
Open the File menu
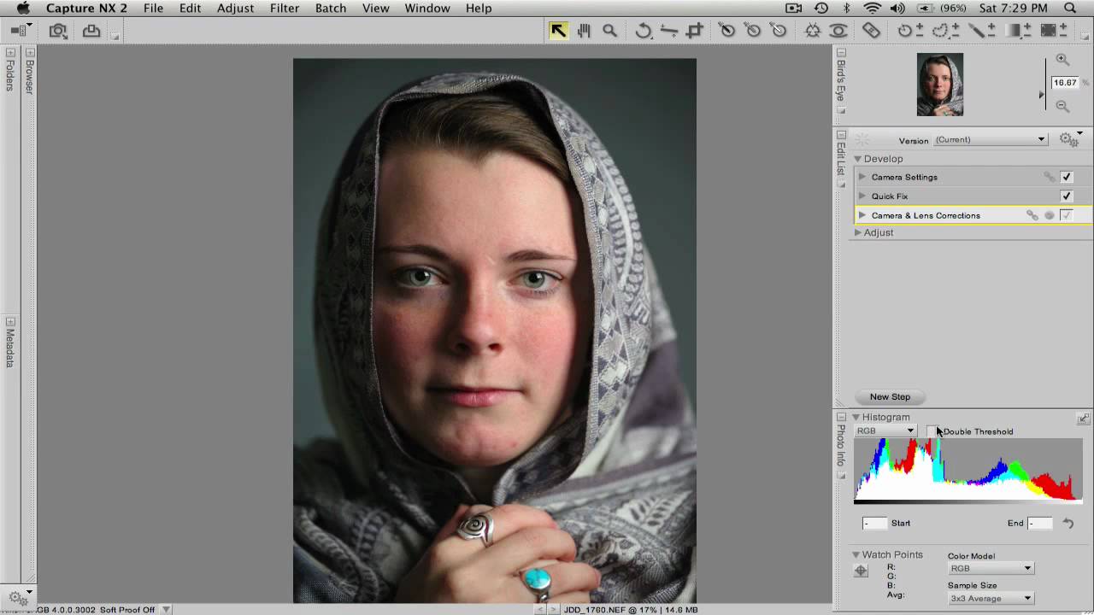pyautogui.click(x=153, y=9)
